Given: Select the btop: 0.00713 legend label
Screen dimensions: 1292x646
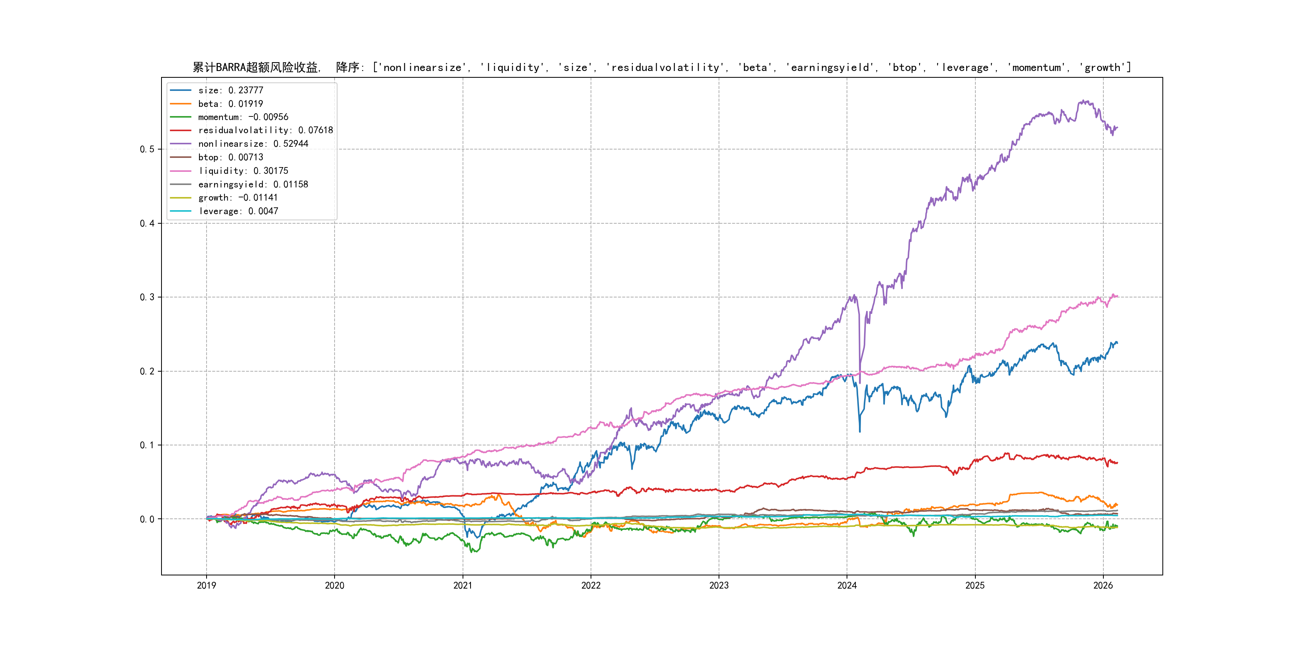Looking at the screenshot, I should point(230,158).
